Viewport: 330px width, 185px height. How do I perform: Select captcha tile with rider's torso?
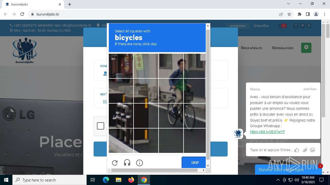pos(171,91)
